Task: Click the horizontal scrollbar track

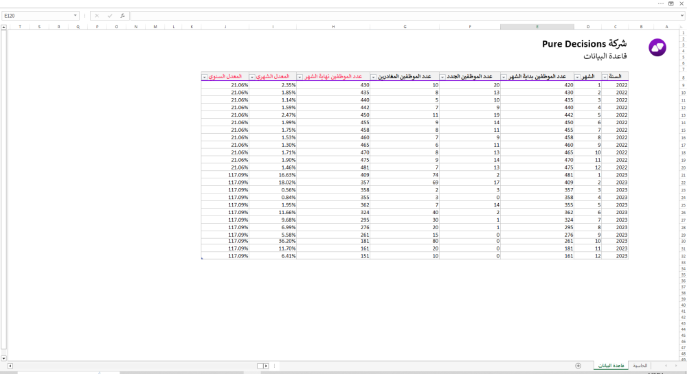Action: pos(137,366)
